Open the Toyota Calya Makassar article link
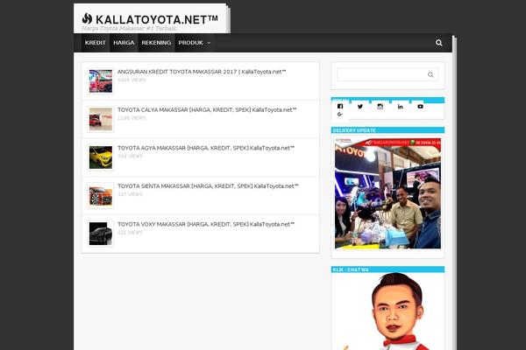Viewport: 526px width, 350px height. [207, 110]
